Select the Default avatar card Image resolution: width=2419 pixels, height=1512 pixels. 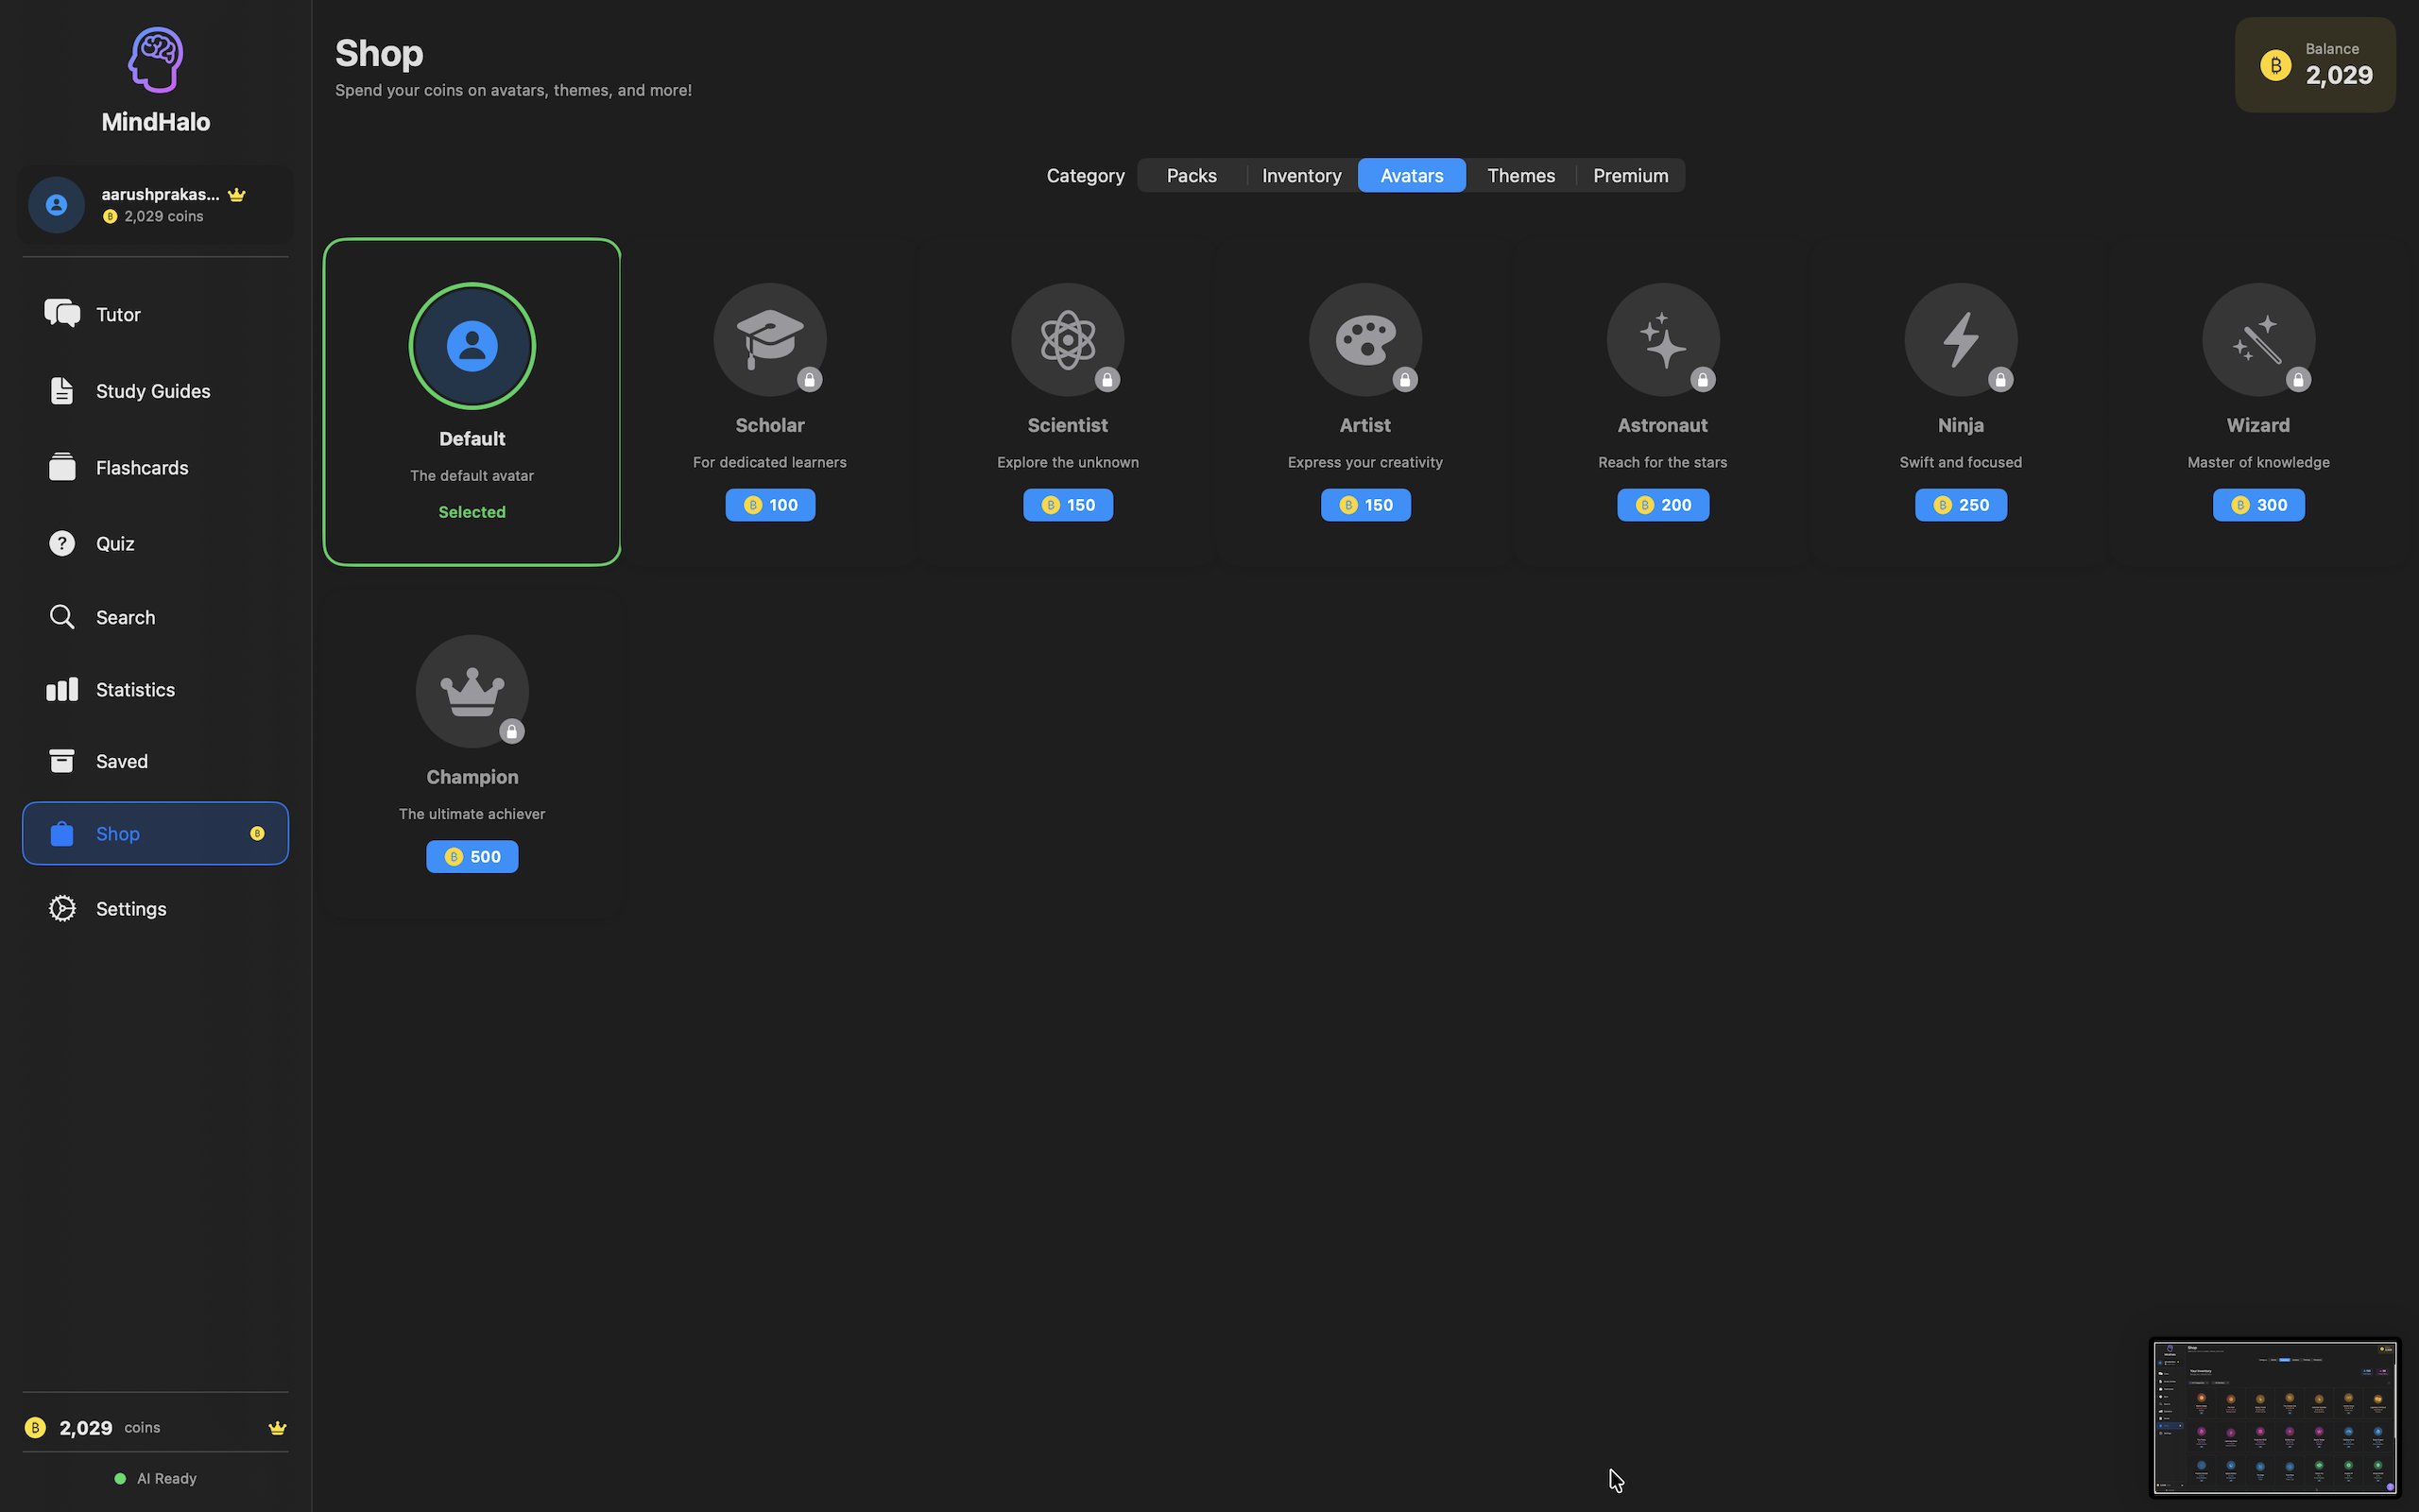[x=472, y=402]
